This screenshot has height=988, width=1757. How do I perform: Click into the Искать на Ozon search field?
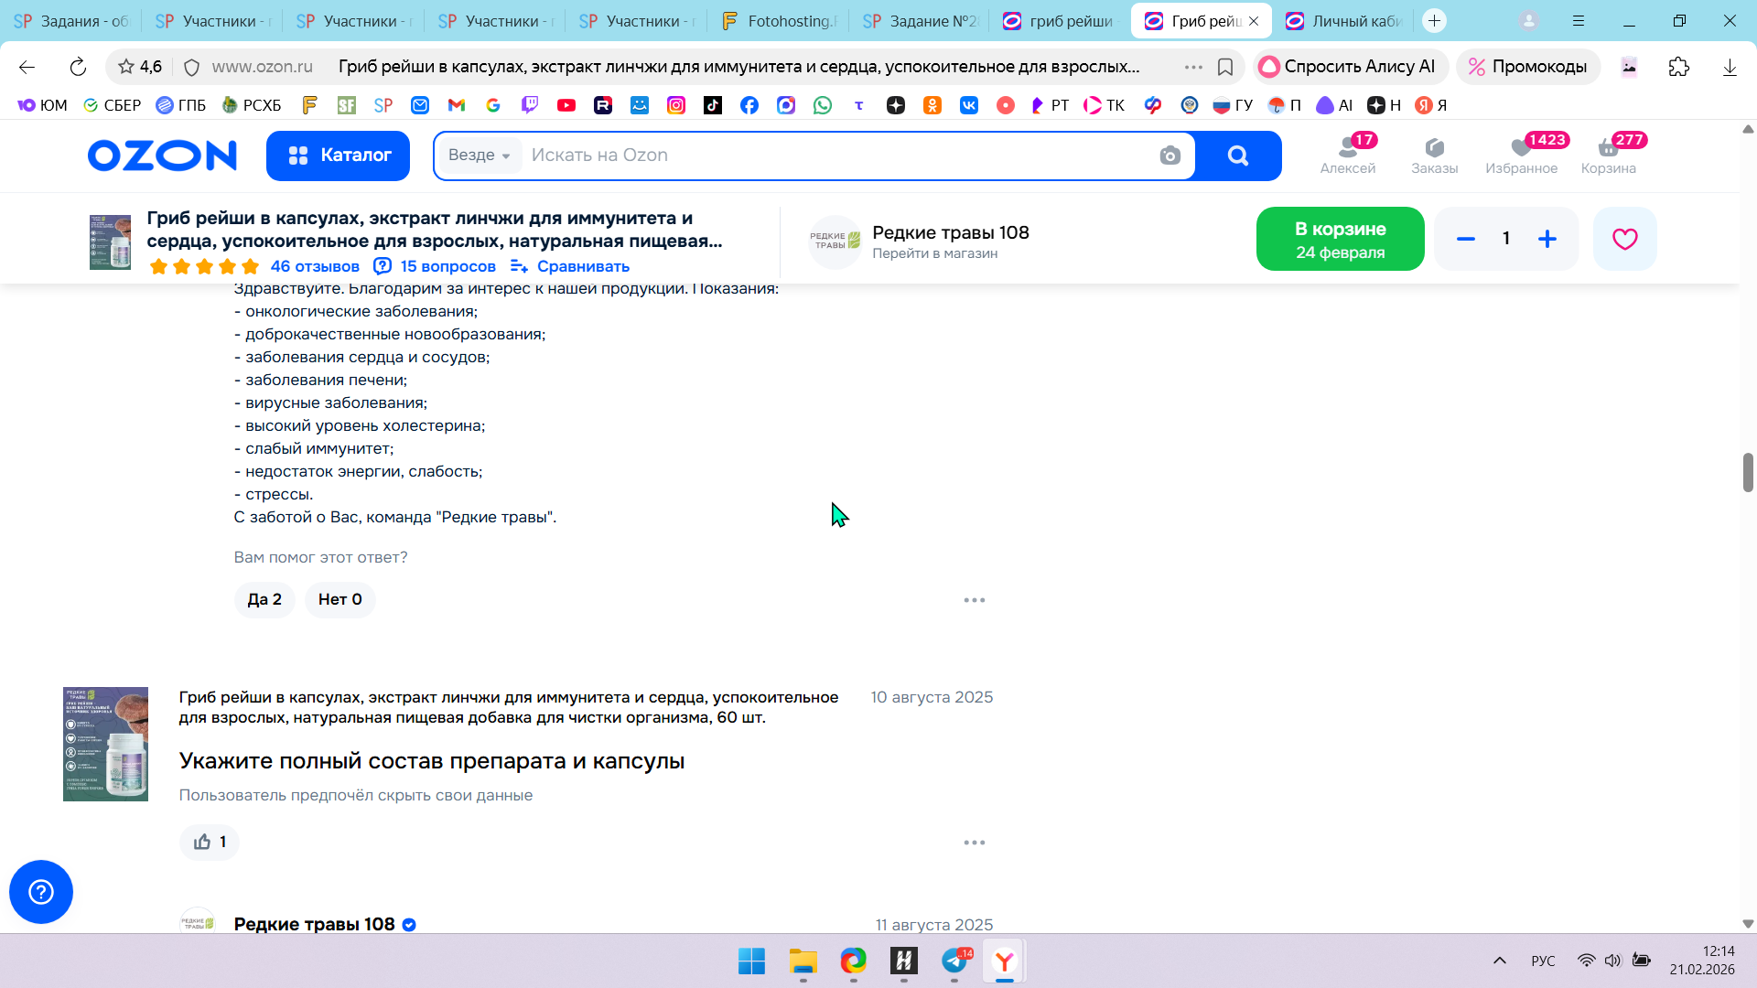(824, 156)
